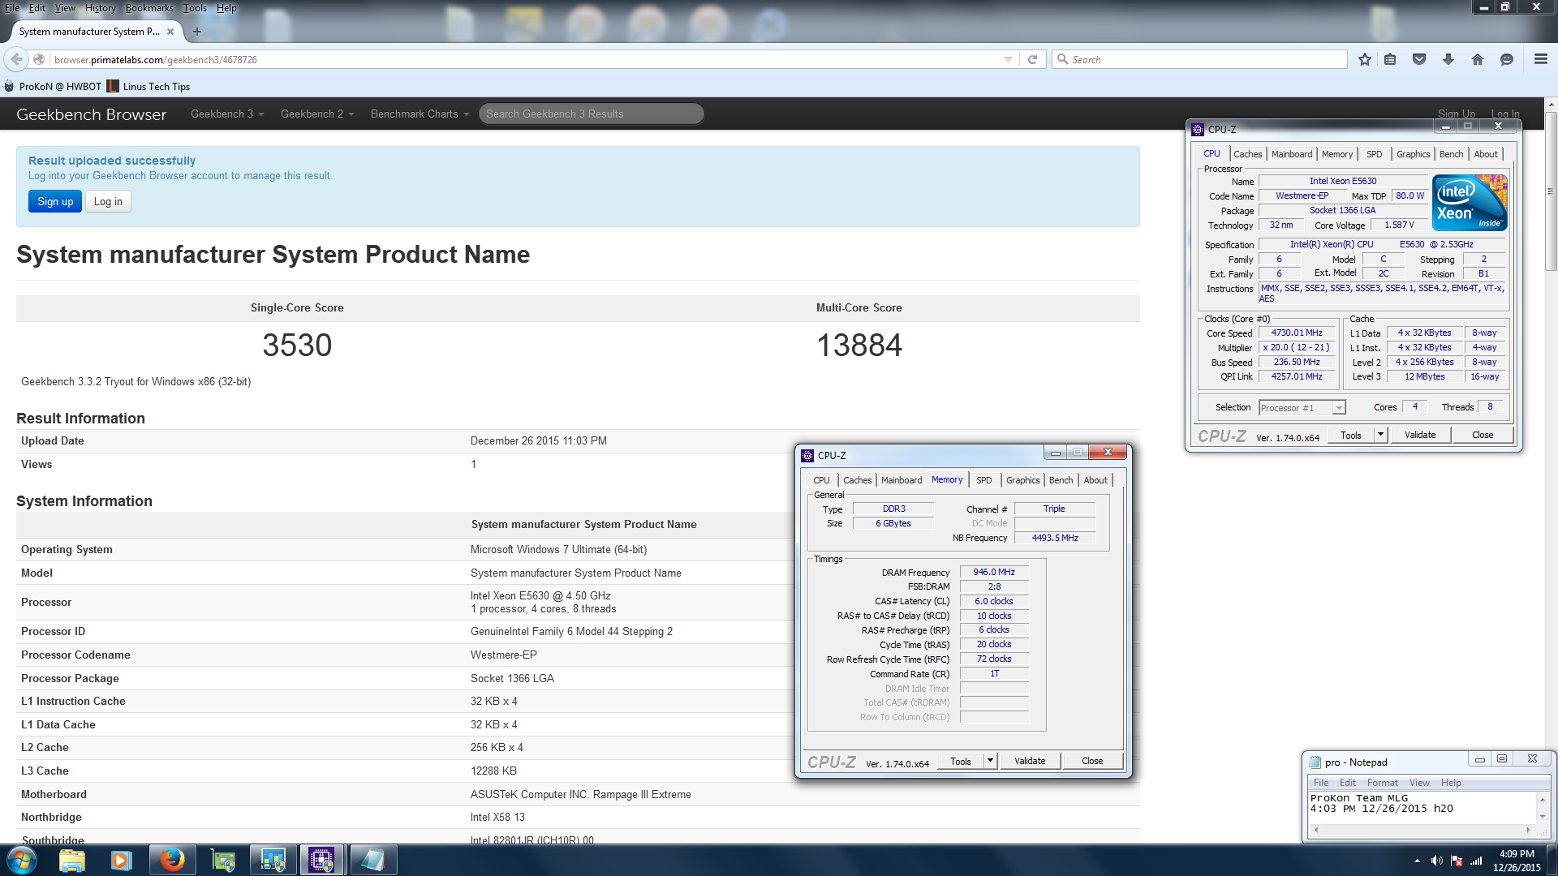The height and width of the screenshot is (876, 1558).
Task: Reload the page with the refresh icon
Action: [x=1032, y=59]
